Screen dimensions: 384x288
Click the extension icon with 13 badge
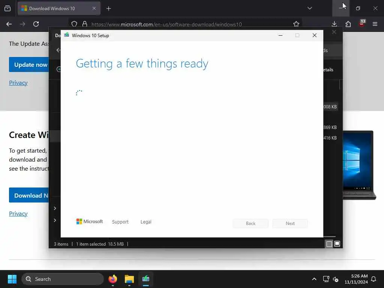(362, 23)
